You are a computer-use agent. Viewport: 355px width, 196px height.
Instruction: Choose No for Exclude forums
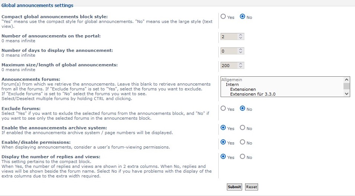pyautogui.click(x=242, y=109)
